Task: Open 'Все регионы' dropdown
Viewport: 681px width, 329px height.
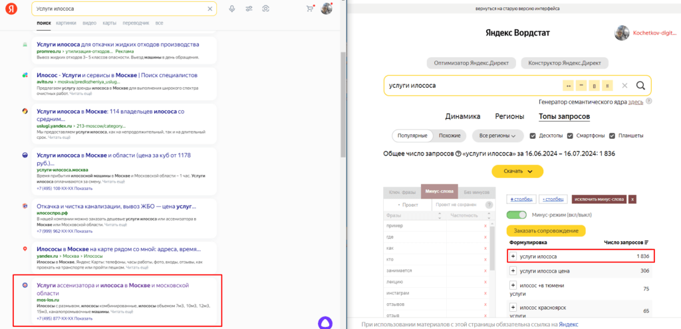Action: (x=497, y=136)
